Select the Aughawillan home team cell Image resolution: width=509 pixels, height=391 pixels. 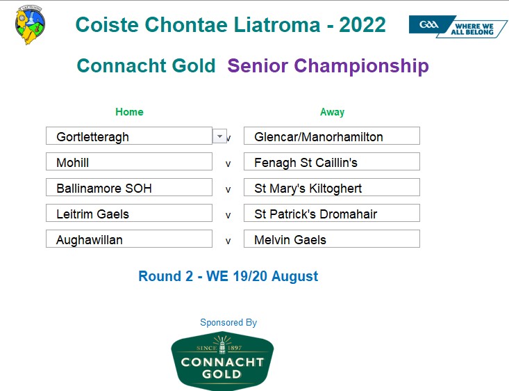tap(129, 239)
